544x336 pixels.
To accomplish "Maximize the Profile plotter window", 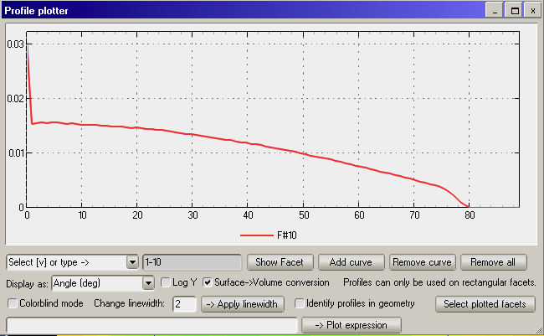I will click(x=515, y=11).
